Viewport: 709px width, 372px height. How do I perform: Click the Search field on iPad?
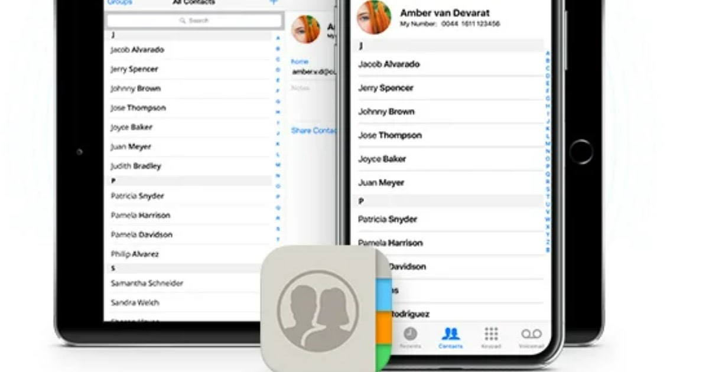point(194,21)
